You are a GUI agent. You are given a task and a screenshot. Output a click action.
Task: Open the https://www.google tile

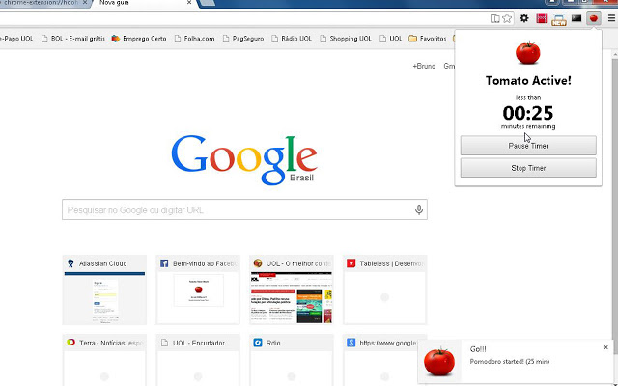(x=380, y=360)
